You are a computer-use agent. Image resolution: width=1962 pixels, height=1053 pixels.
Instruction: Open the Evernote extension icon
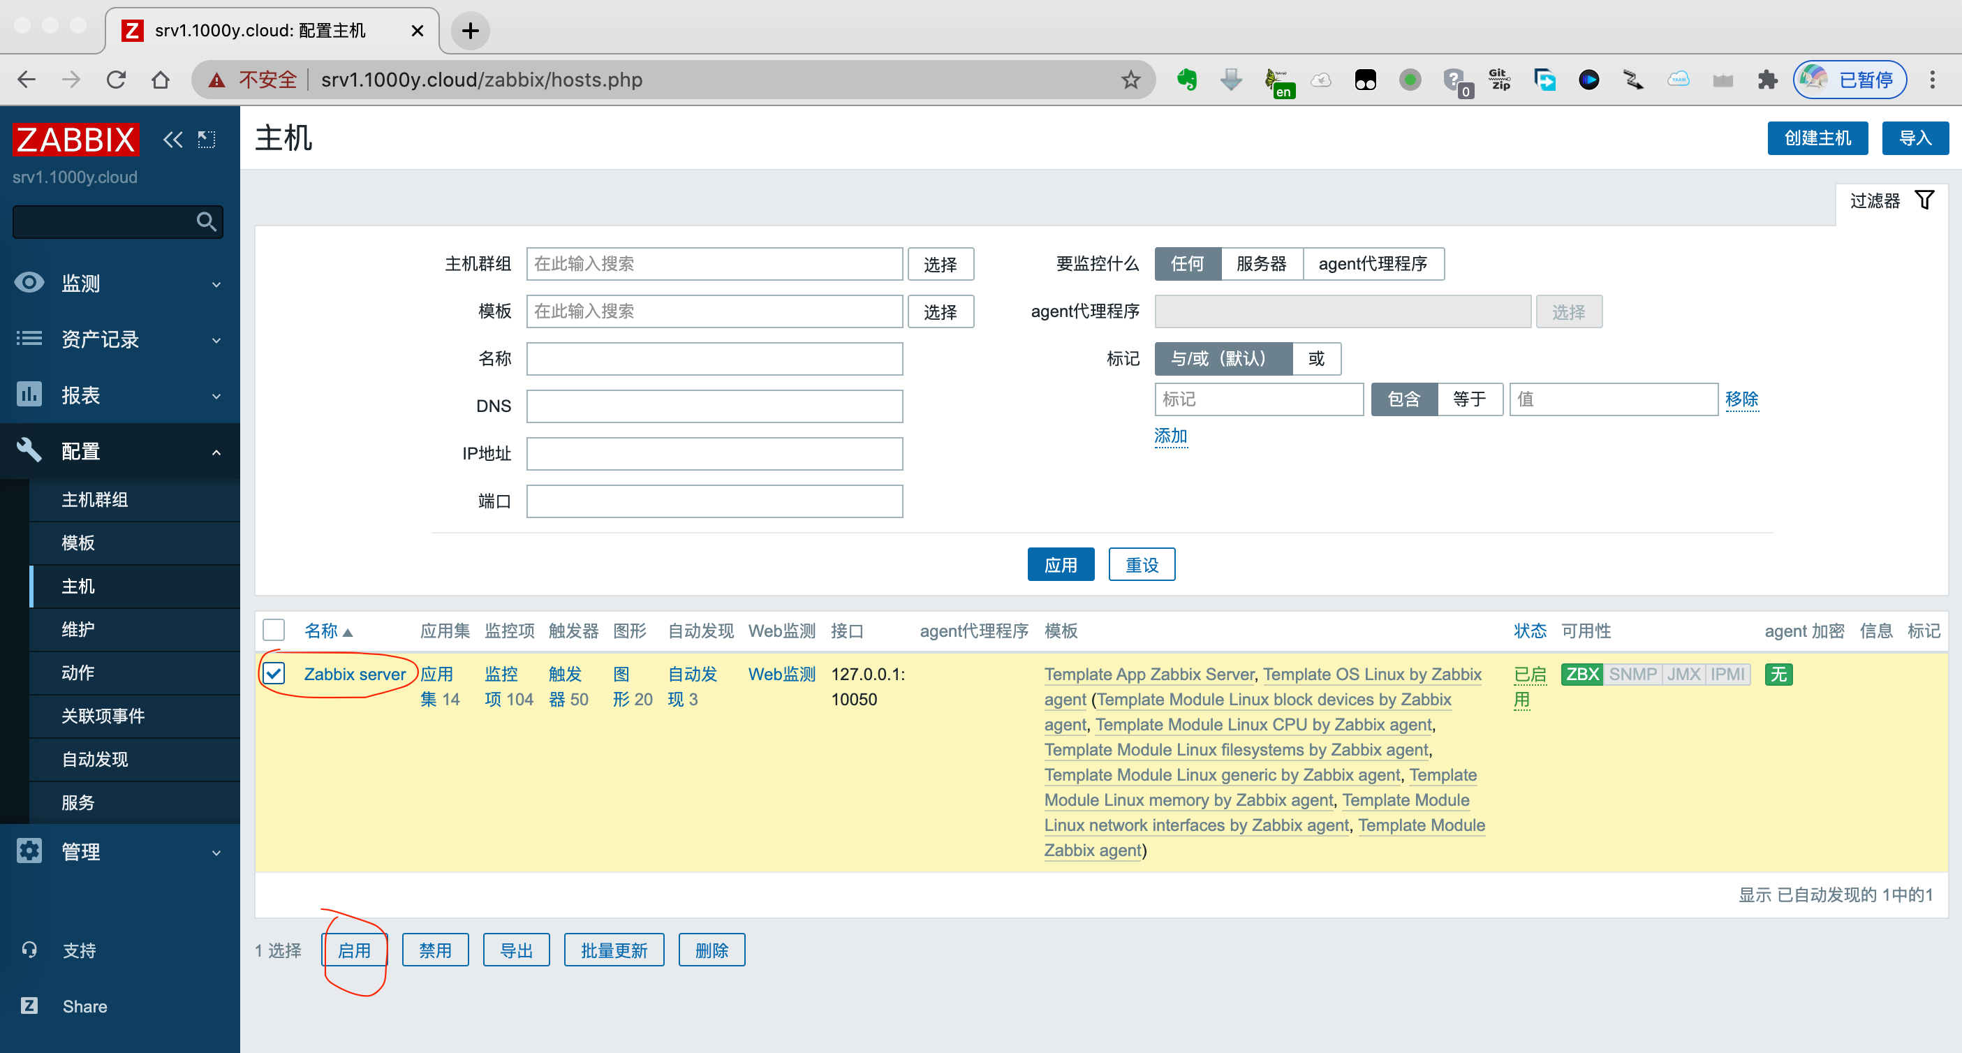tap(1187, 79)
